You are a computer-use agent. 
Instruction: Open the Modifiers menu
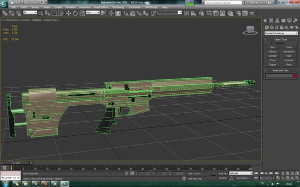(x=71, y=7)
